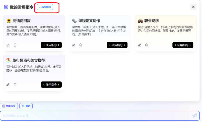Use the 高情商回复 command

[x=51, y=45]
